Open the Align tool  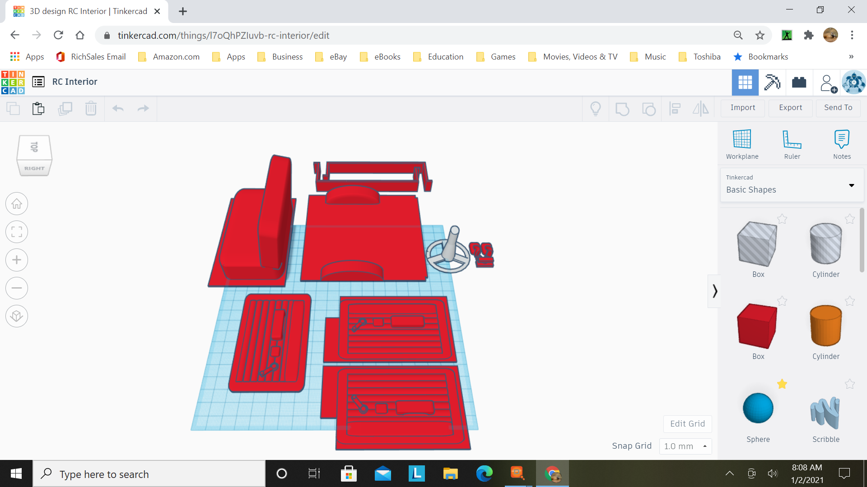click(675, 108)
